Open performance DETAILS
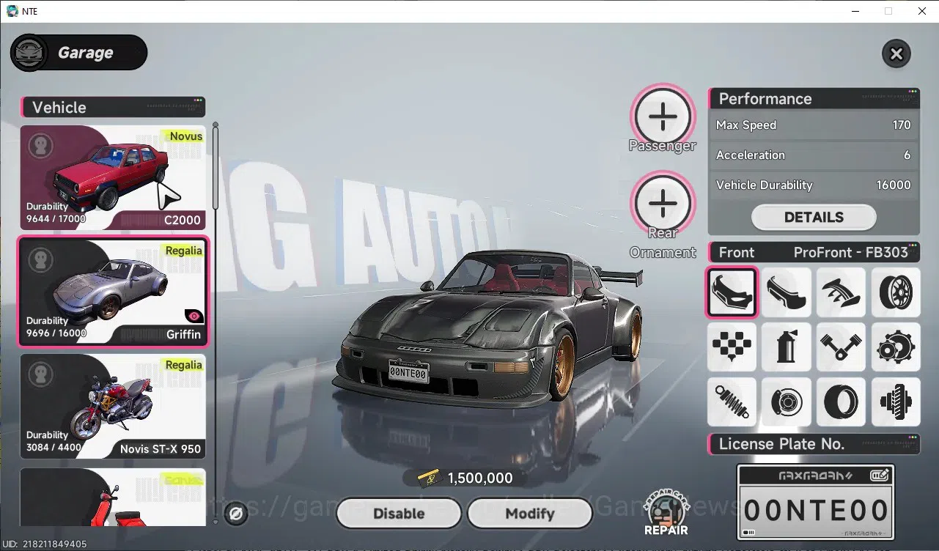This screenshot has height=551, width=939. pos(814,217)
